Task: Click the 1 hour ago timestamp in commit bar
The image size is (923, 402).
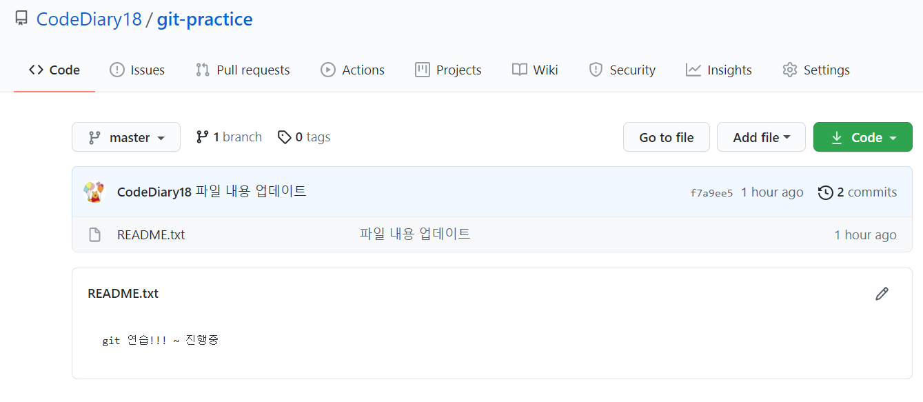Action: [x=772, y=192]
